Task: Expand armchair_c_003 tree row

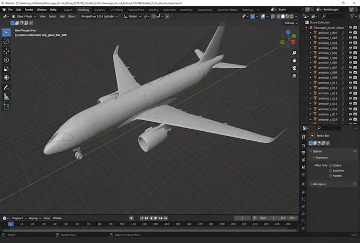Action: [310, 43]
